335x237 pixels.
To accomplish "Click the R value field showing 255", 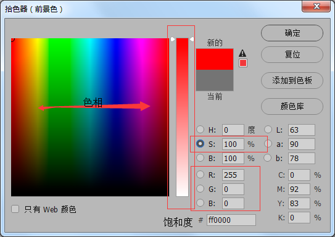I will [233, 175].
